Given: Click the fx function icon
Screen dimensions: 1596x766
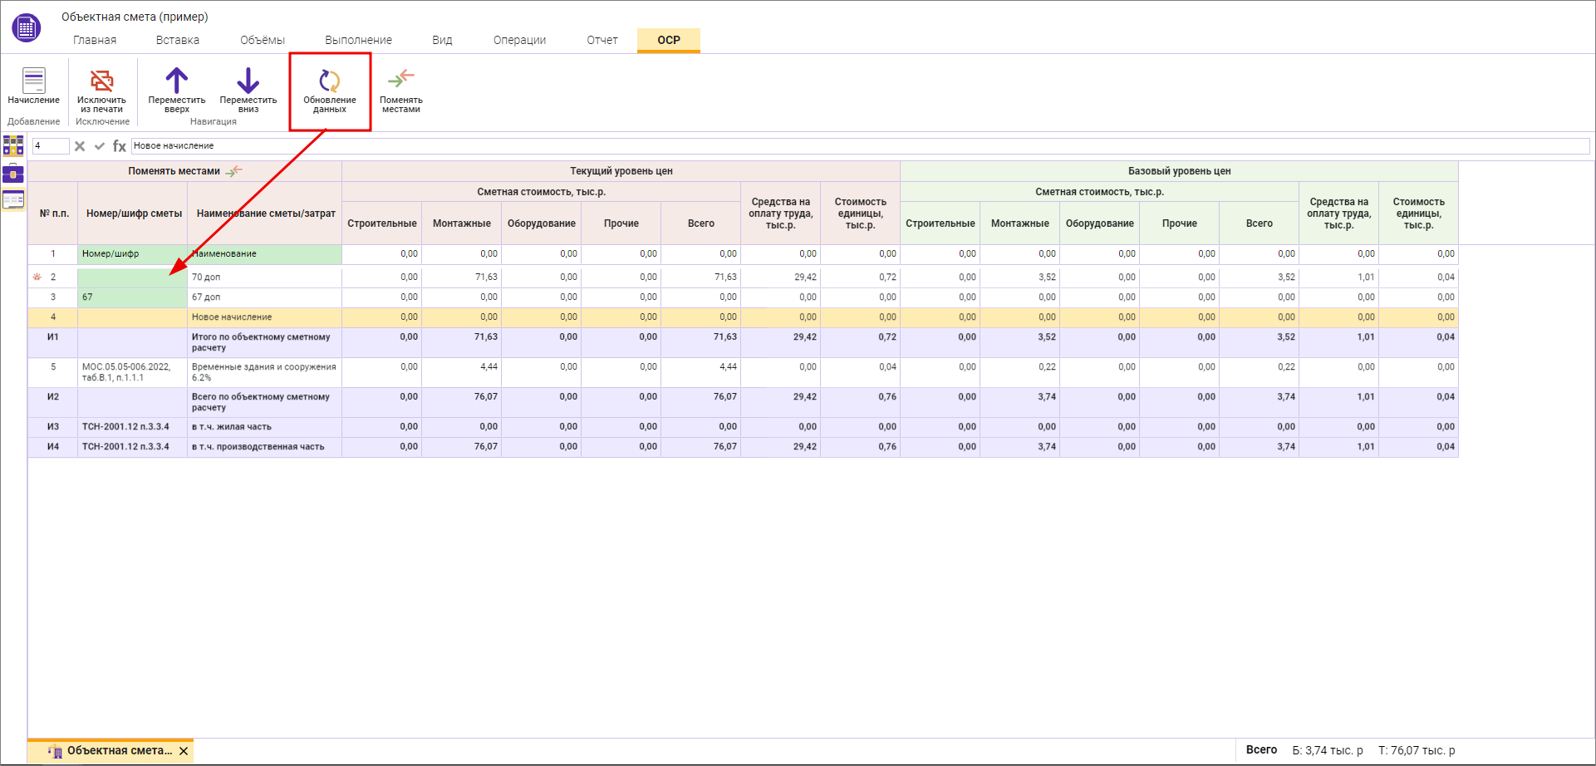Looking at the screenshot, I should point(120,146).
